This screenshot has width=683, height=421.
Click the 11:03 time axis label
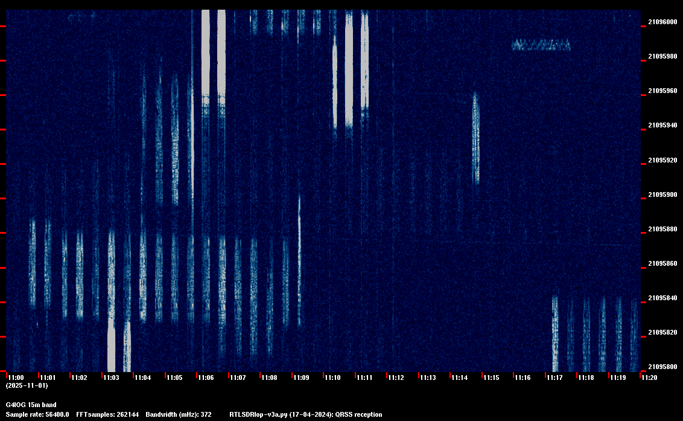[x=110, y=378]
